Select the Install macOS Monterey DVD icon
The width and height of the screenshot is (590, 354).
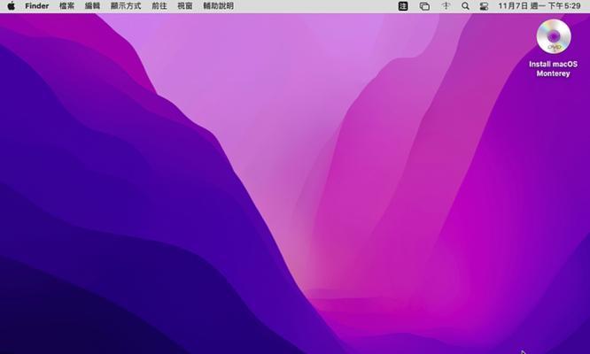[x=554, y=36]
